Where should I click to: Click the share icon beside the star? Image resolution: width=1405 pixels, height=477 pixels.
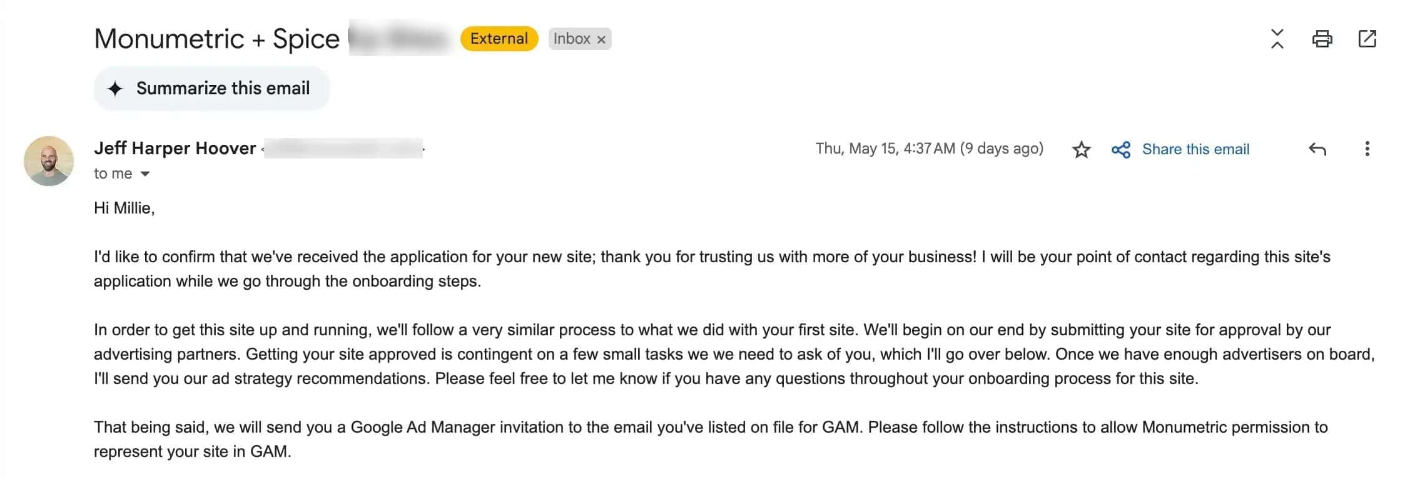pos(1120,150)
